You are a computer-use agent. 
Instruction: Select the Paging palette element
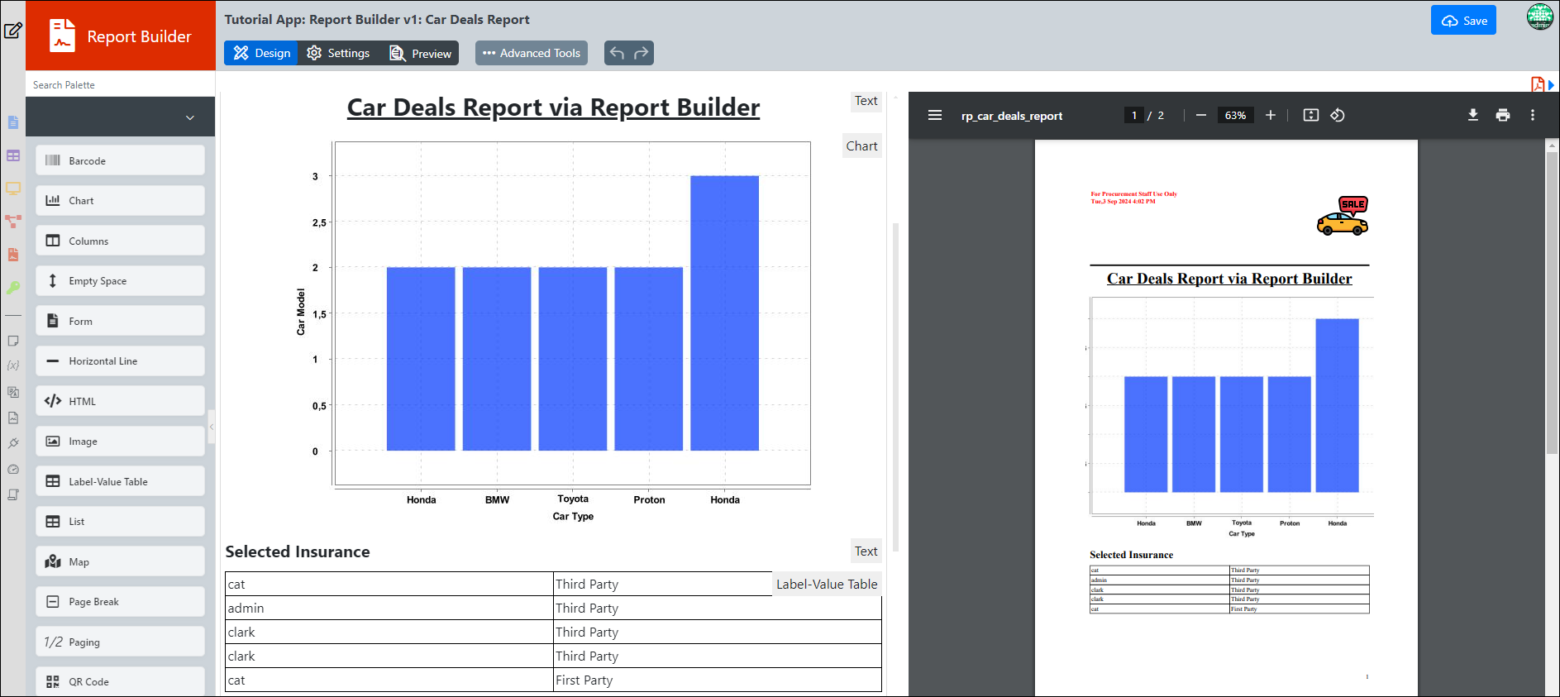pyautogui.click(x=120, y=642)
